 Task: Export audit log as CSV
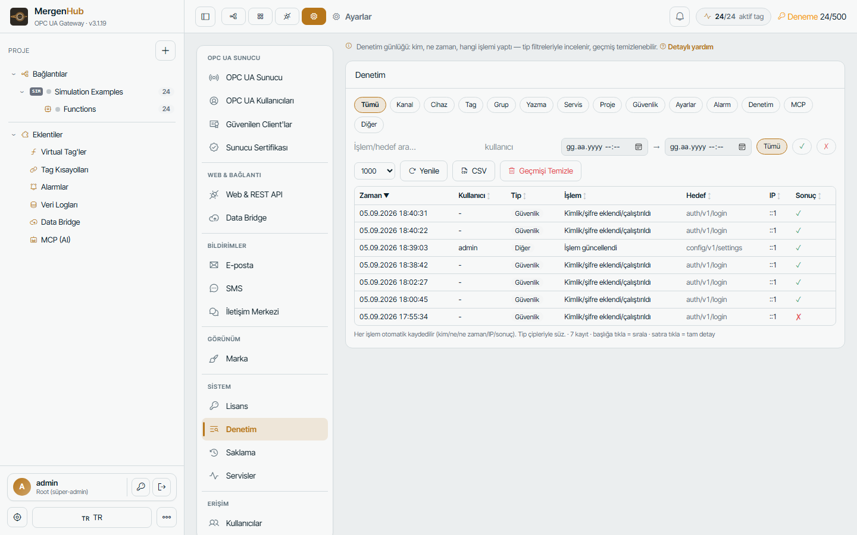pos(474,171)
